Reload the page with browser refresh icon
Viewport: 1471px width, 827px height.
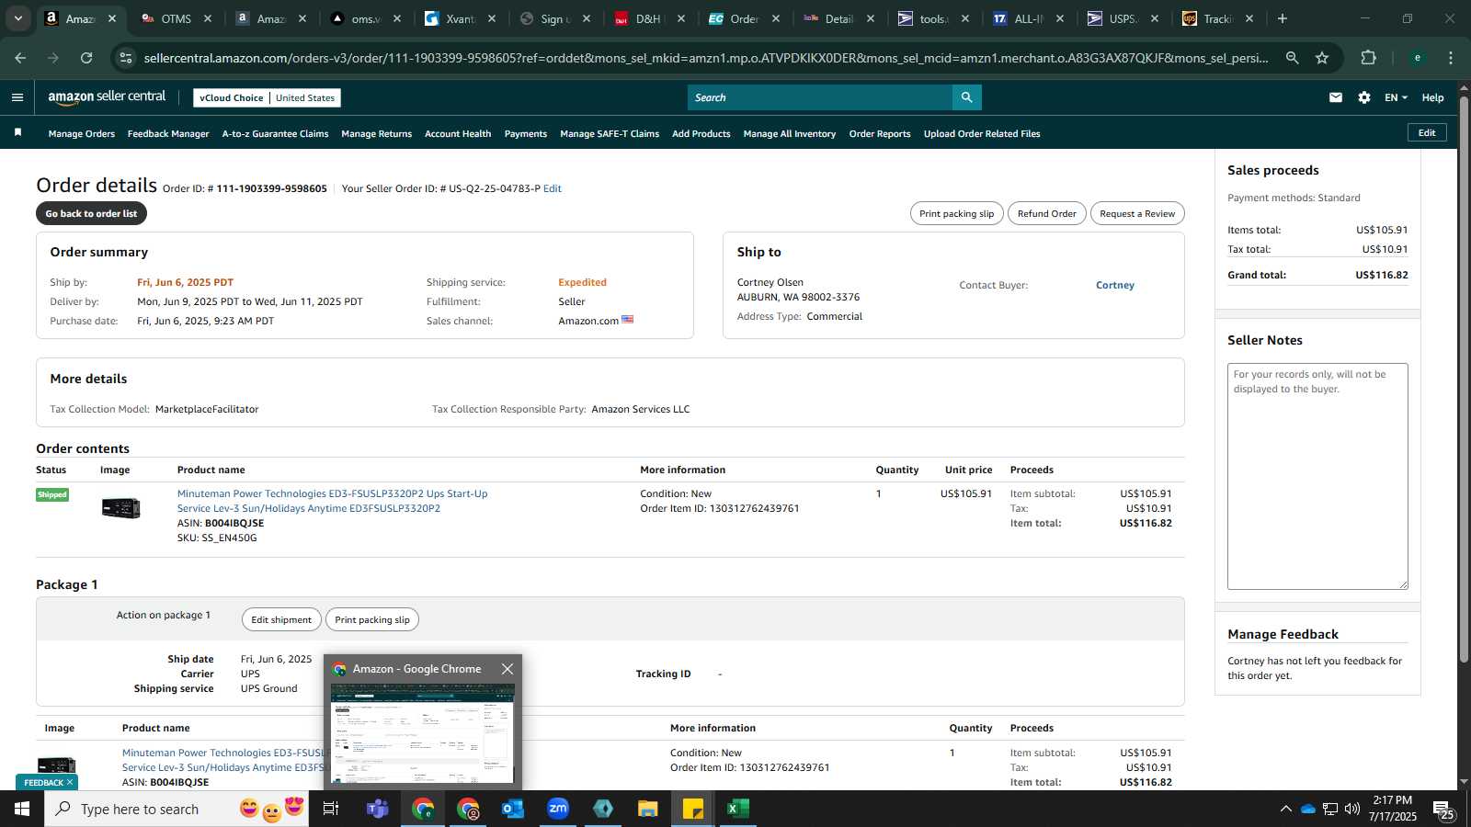pyautogui.click(x=86, y=58)
